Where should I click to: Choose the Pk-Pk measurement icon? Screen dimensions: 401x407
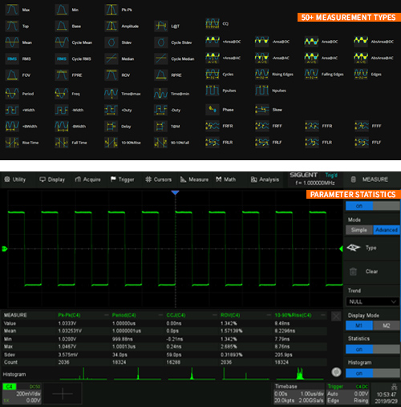[111, 10]
